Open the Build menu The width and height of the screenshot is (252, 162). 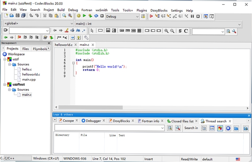(61, 10)
